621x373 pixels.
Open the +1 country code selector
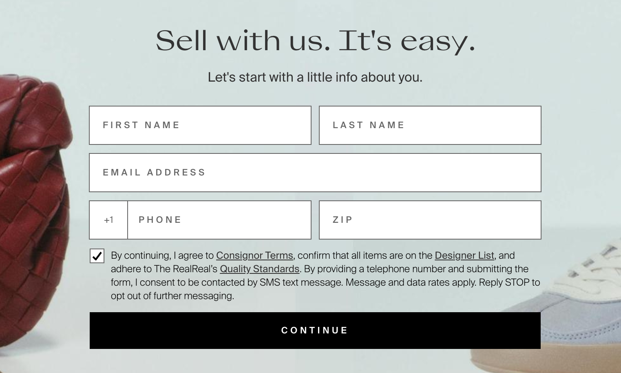tap(108, 220)
